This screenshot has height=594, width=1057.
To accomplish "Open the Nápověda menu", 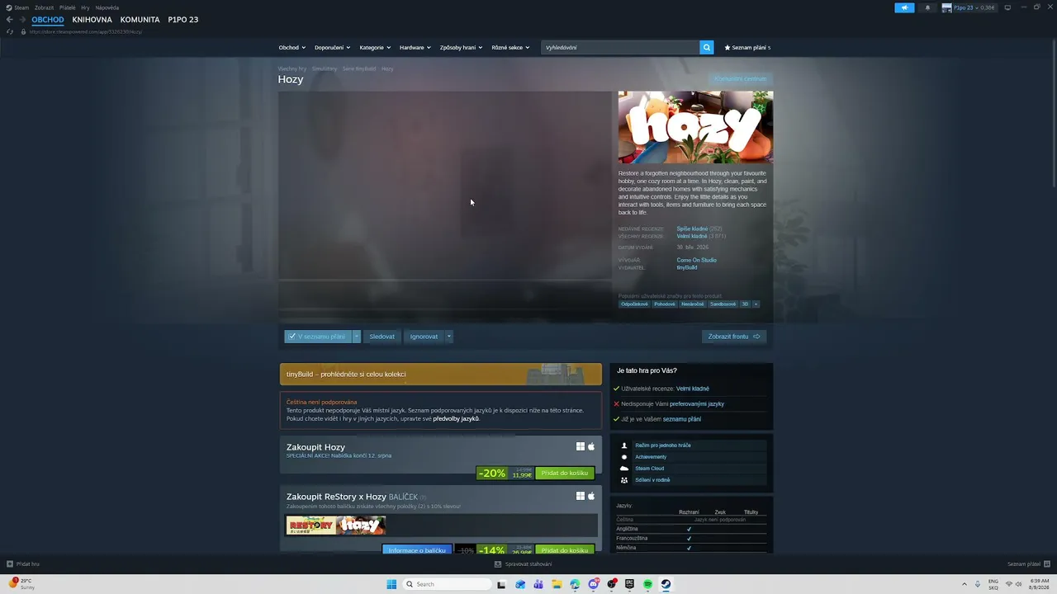I will click(107, 7).
